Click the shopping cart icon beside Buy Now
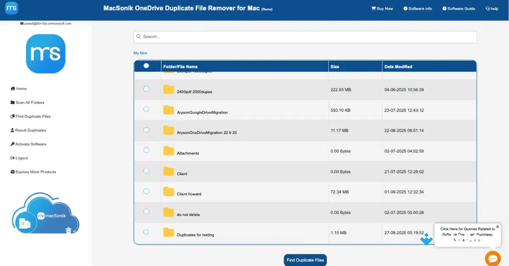509x266 pixels. [372, 8]
